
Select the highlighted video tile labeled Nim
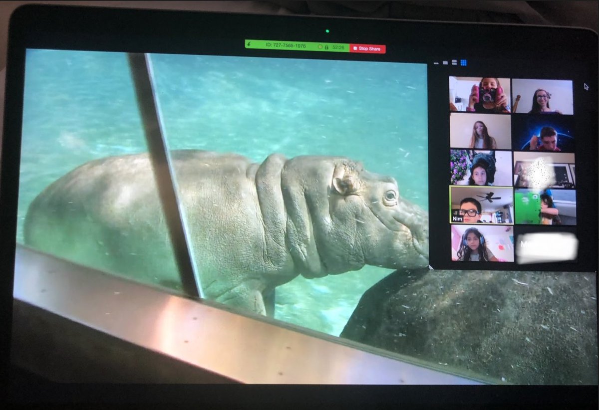[481, 205]
